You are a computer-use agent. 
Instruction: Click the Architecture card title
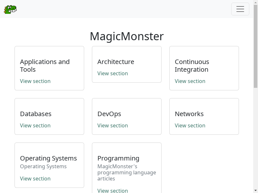click(x=116, y=62)
